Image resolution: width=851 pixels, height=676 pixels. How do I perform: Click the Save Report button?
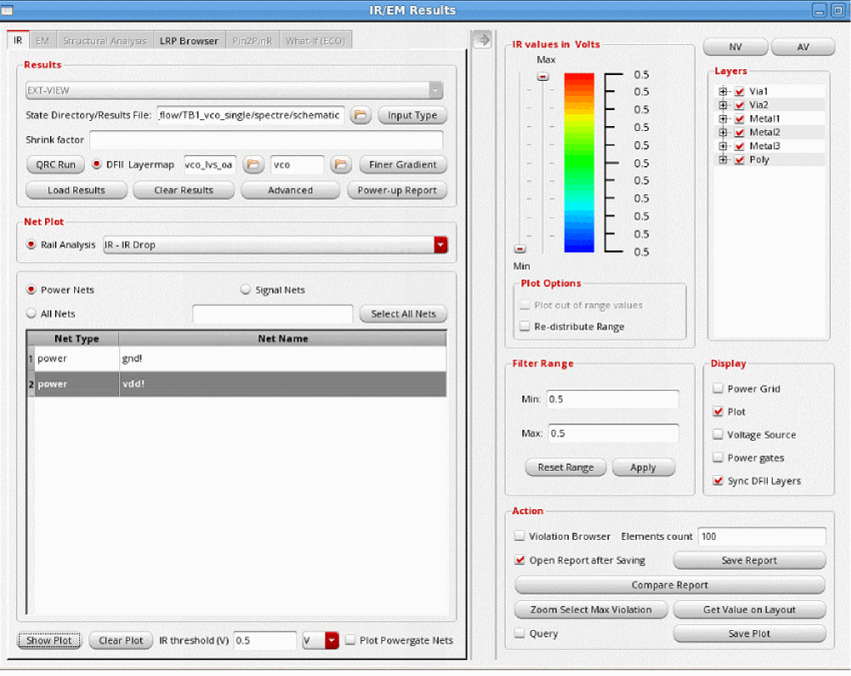tap(748, 561)
